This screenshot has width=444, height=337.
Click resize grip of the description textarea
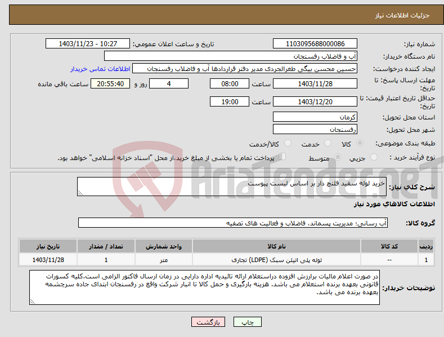(x=80, y=193)
